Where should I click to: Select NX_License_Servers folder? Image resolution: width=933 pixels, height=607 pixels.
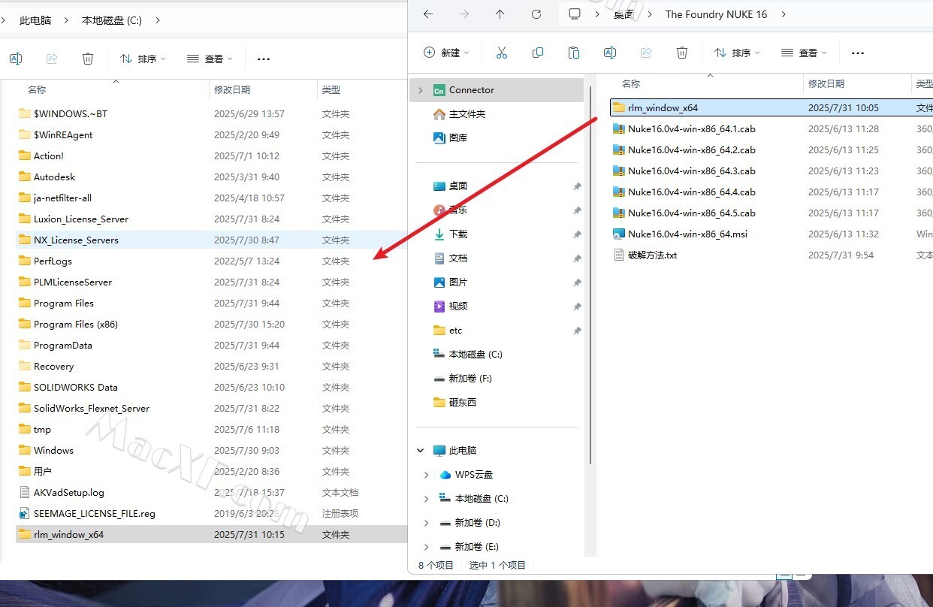pos(211,240)
